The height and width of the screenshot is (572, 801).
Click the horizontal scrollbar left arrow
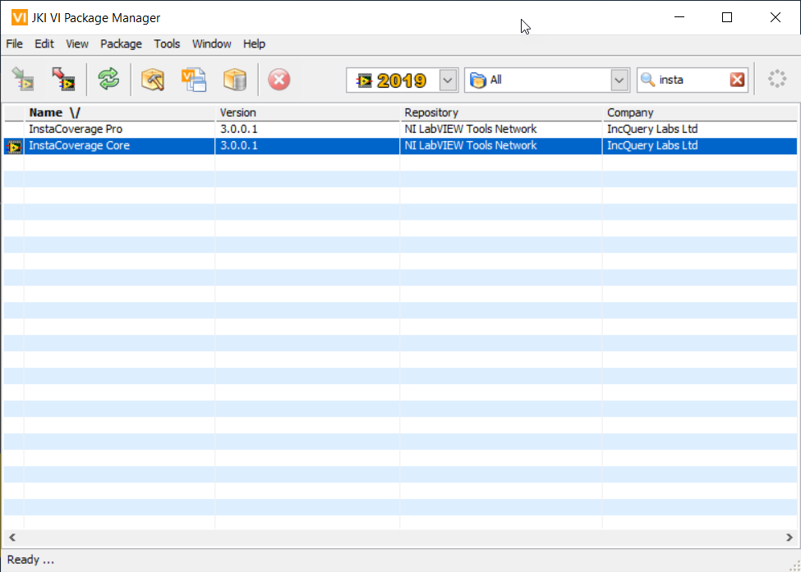12,538
